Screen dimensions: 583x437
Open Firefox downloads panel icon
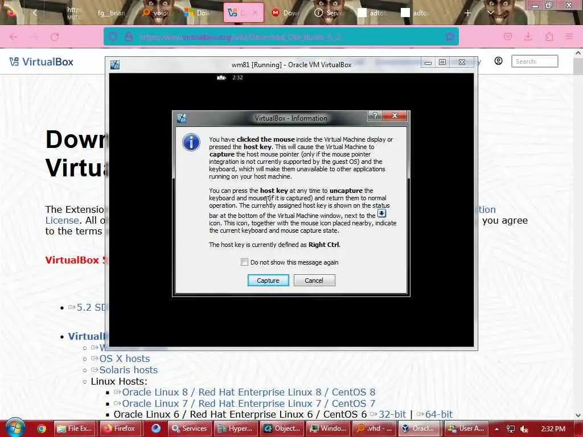528,36
